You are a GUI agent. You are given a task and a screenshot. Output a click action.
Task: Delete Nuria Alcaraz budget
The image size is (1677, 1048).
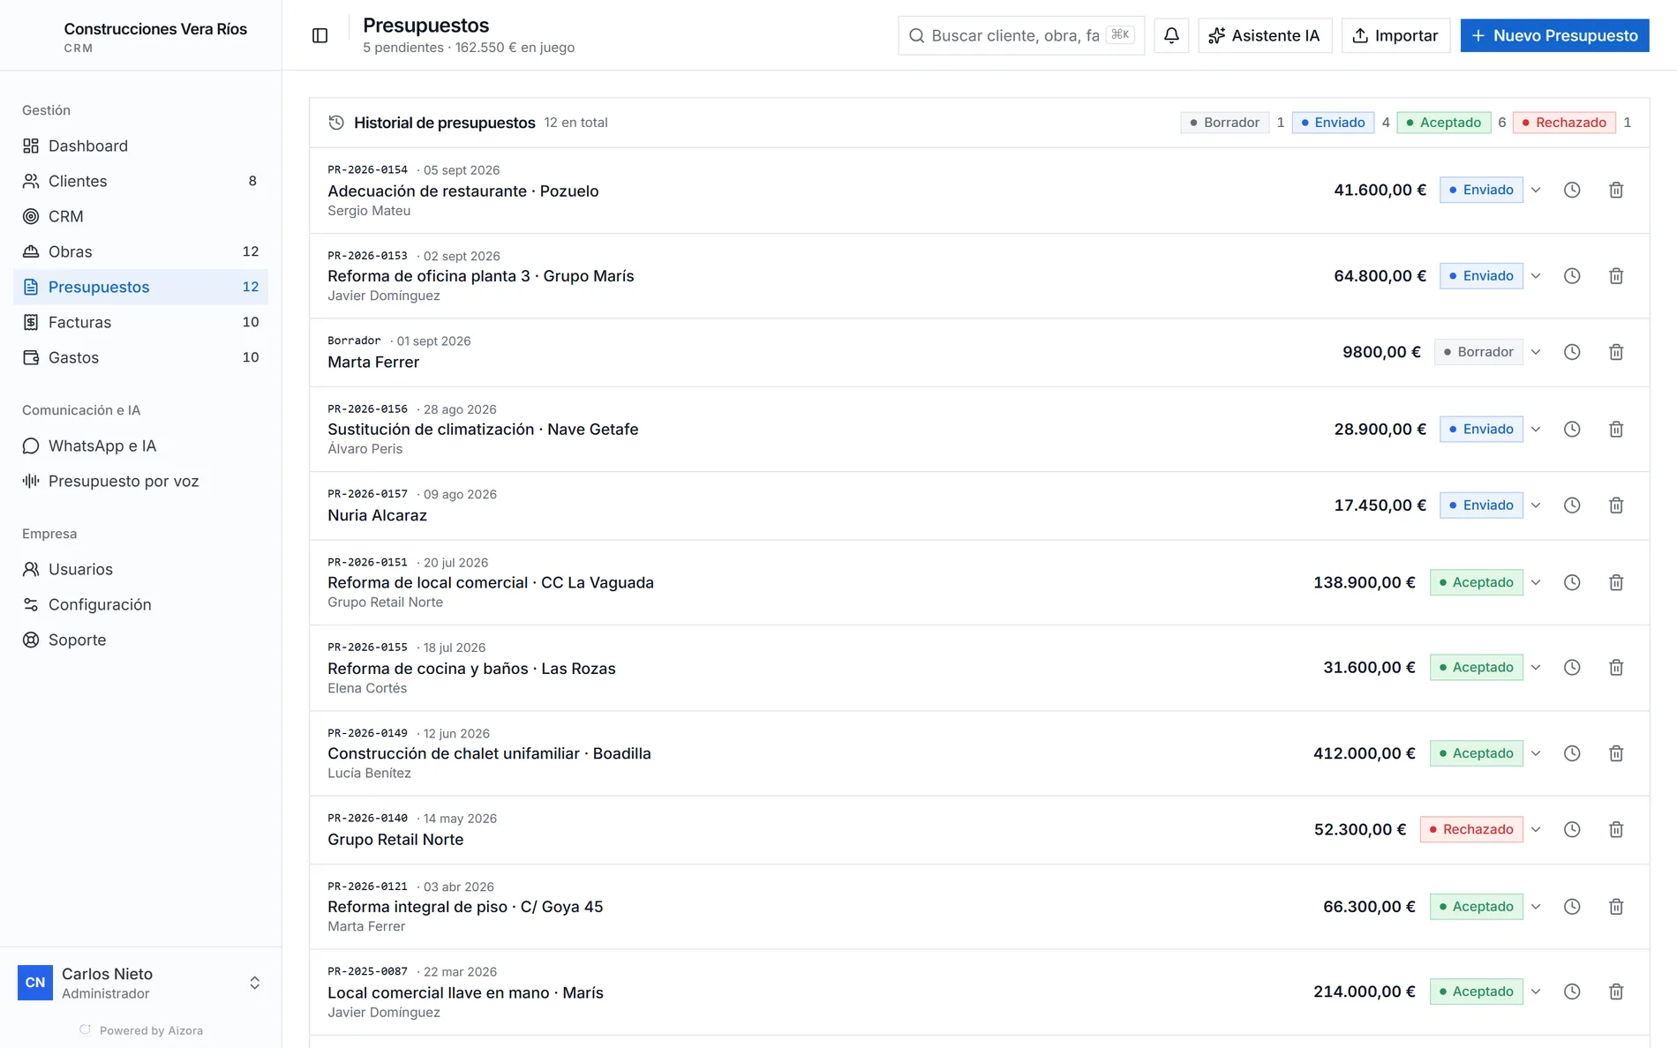1616,505
